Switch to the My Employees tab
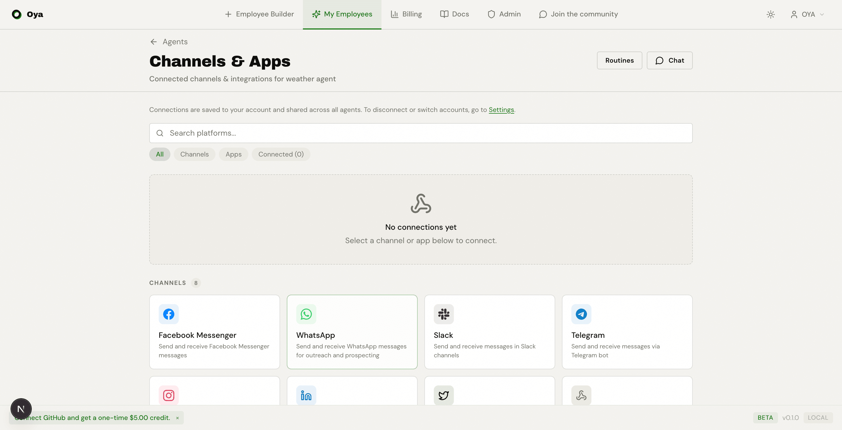 coord(342,14)
